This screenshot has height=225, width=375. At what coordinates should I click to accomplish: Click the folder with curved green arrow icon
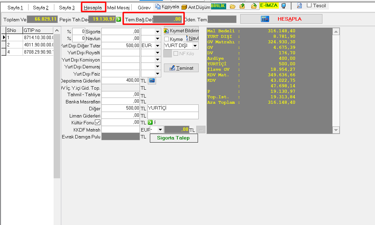[254, 6]
